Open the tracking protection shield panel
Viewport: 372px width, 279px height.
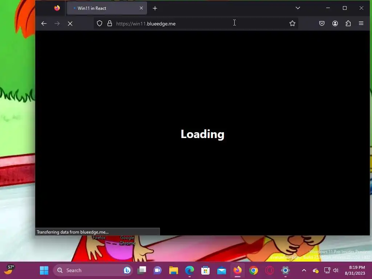pyautogui.click(x=100, y=24)
